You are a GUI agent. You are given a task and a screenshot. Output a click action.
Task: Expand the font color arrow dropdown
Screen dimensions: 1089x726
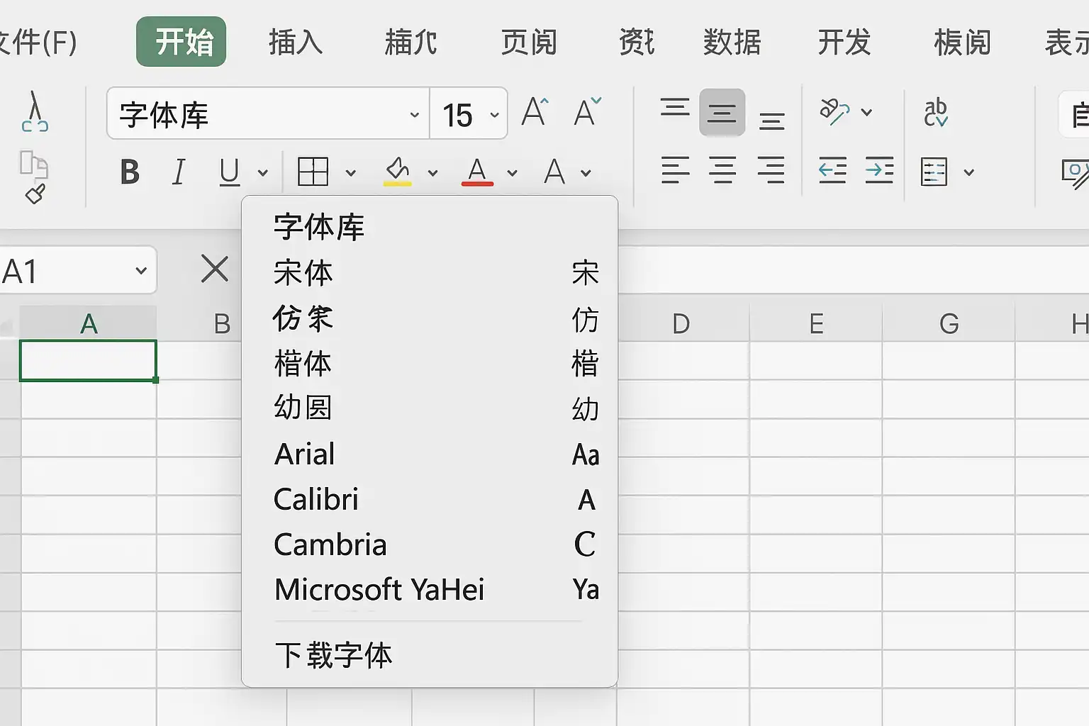(x=512, y=172)
